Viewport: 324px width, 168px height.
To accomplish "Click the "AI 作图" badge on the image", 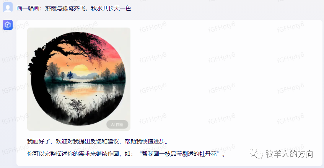I will [117, 124].
